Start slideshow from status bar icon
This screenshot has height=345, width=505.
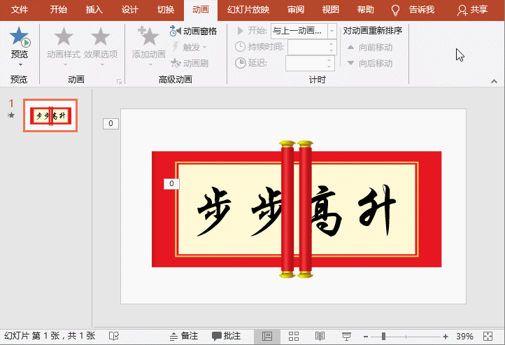(x=346, y=337)
